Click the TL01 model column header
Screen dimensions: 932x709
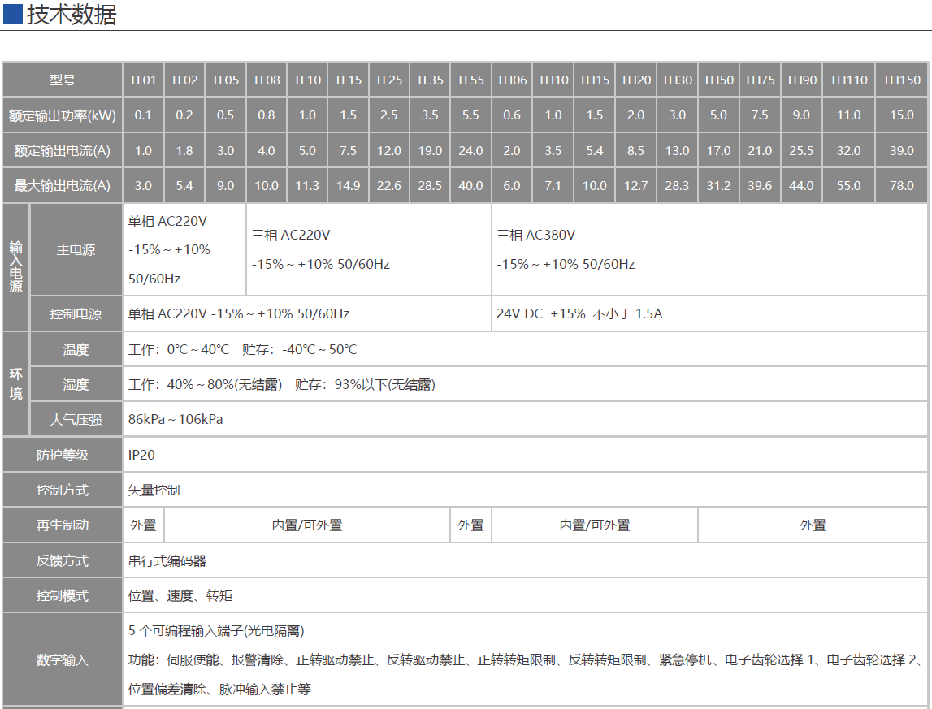coord(143,80)
